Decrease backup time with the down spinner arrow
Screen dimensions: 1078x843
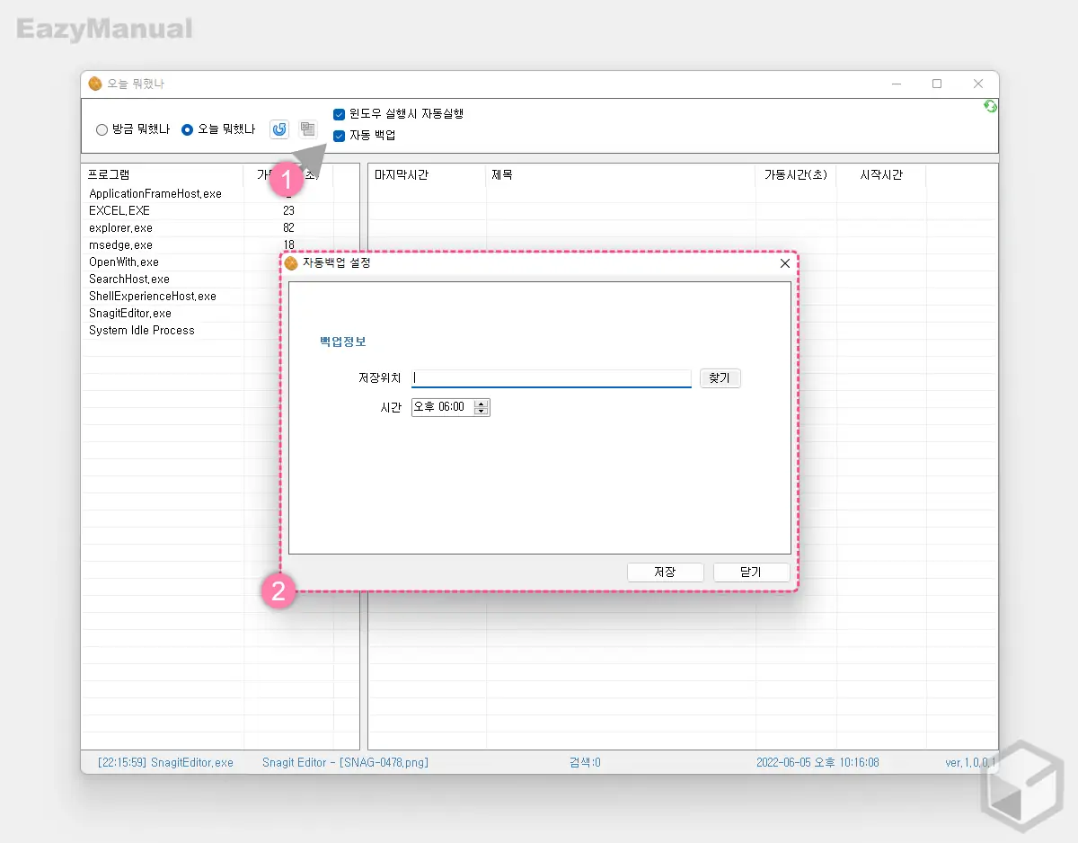pos(482,412)
